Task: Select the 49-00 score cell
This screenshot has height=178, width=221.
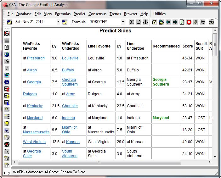Action: [187, 142]
